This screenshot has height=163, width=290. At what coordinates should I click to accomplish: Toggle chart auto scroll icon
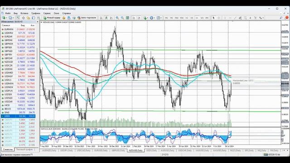click(134, 18)
